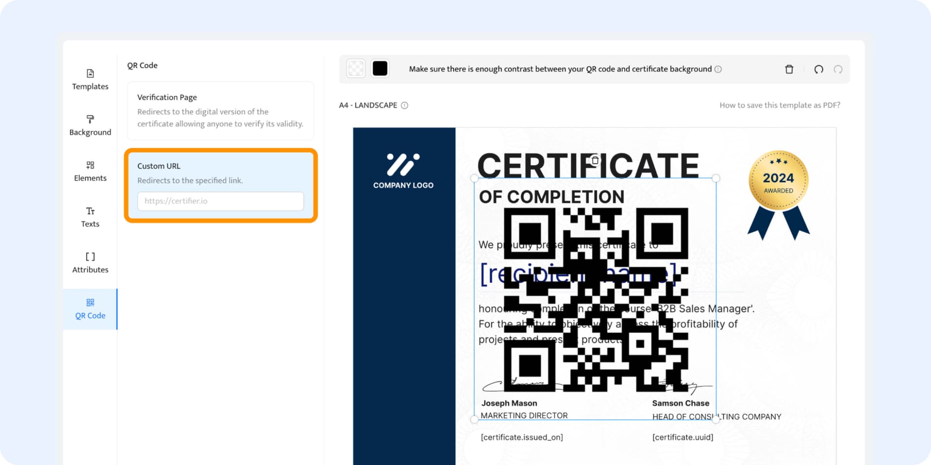931x465 pixels.
Task: Select the Verification Page redirect option
Action: click(x=220, y=110)
